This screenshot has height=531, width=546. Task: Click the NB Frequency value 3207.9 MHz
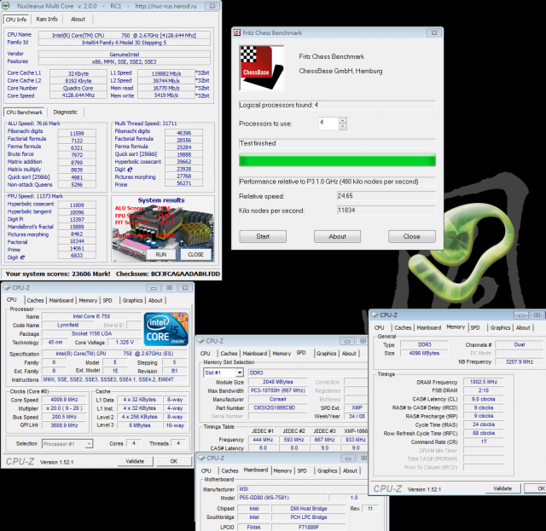519,361
